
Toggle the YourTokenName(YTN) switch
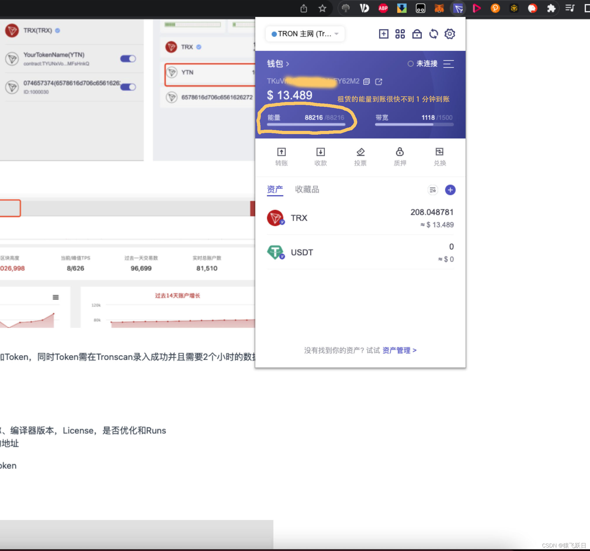[128, 59]
